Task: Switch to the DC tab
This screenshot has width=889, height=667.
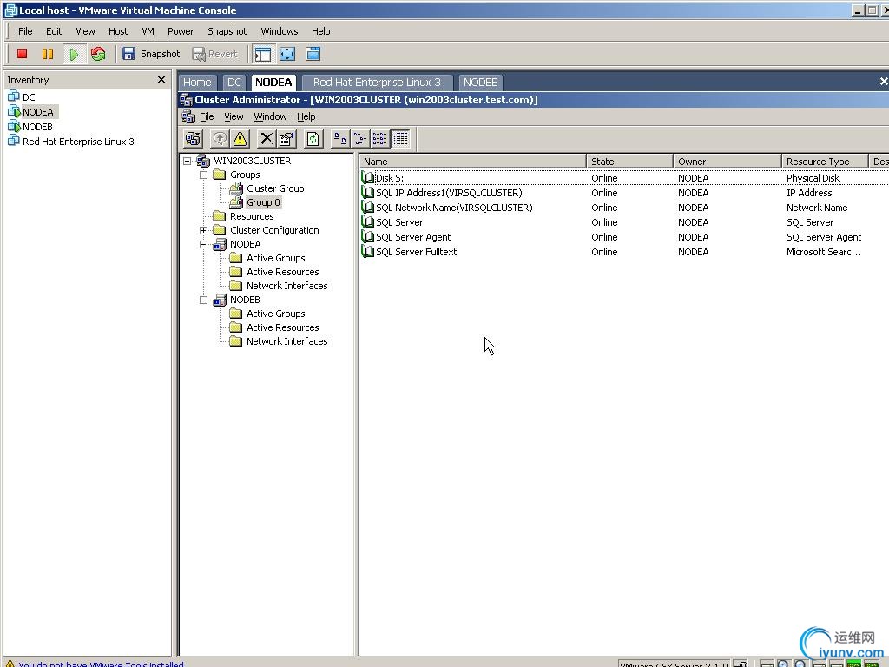Action: tap(234, 83)
